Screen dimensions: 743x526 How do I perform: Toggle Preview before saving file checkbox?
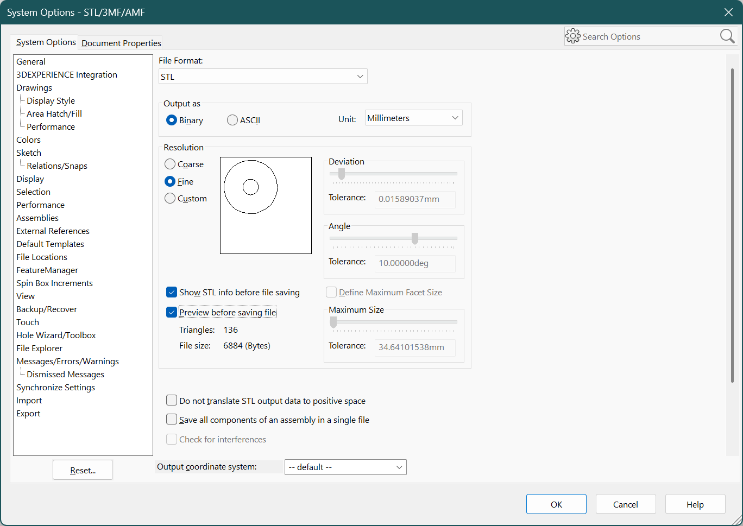pyautogui.click(x=172, y=312)
